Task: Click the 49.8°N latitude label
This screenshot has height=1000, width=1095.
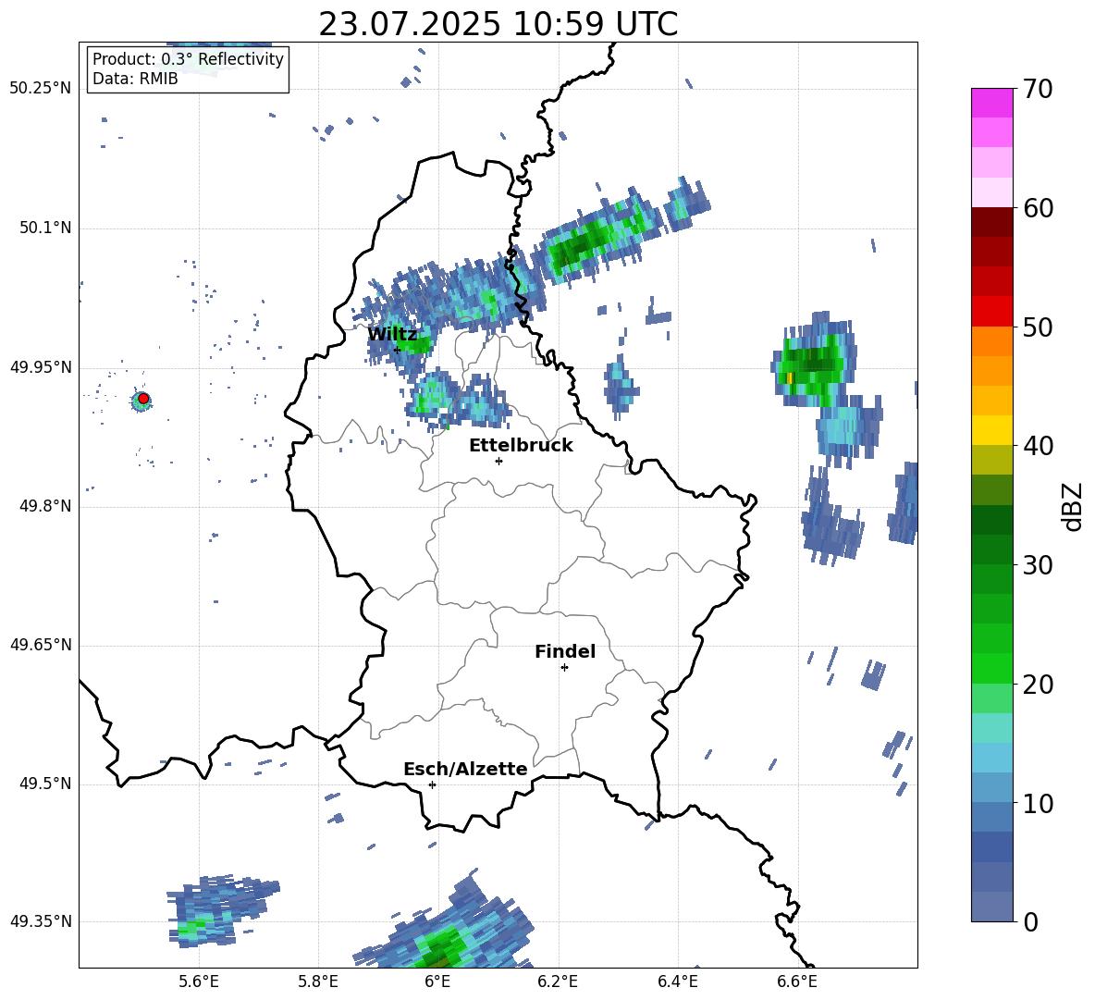Action: pyautogui.click(x=46, y=506)
